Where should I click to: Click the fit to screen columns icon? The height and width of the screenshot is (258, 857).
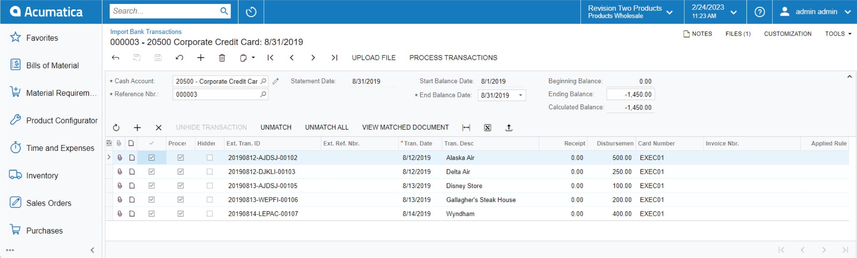pos(466,128)
